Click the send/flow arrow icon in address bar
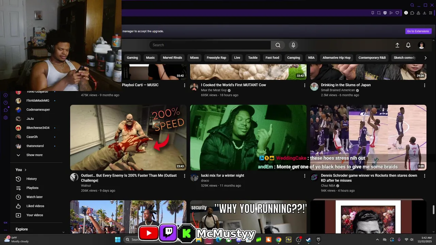 (x=391, y=13)
